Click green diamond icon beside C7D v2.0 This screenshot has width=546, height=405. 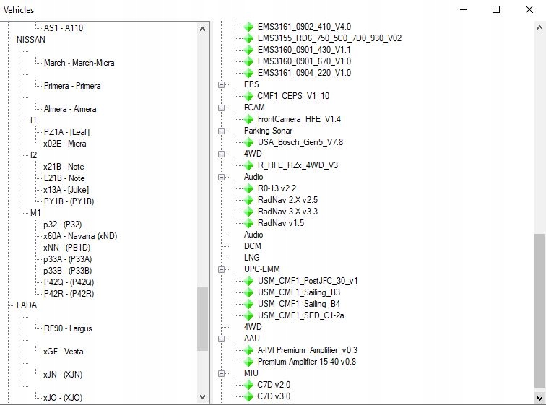[x=248, y=385]
